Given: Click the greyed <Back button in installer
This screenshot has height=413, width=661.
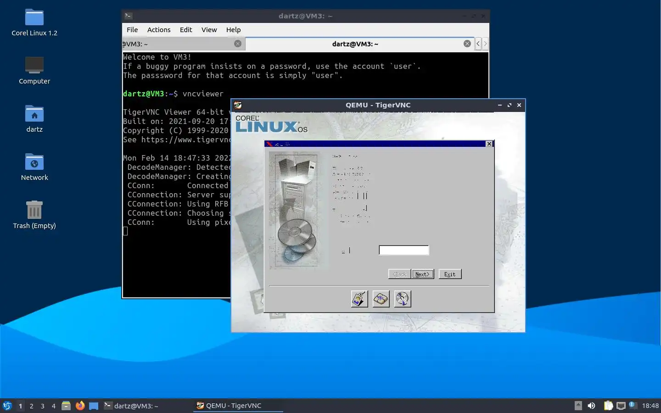Looking at the screenshot, I should [399, 274].
